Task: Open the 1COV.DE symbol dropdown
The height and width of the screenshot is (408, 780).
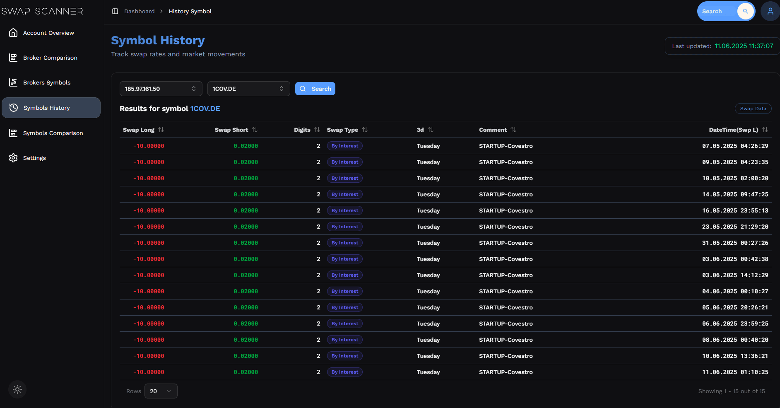Action: [x=248, y=89]
